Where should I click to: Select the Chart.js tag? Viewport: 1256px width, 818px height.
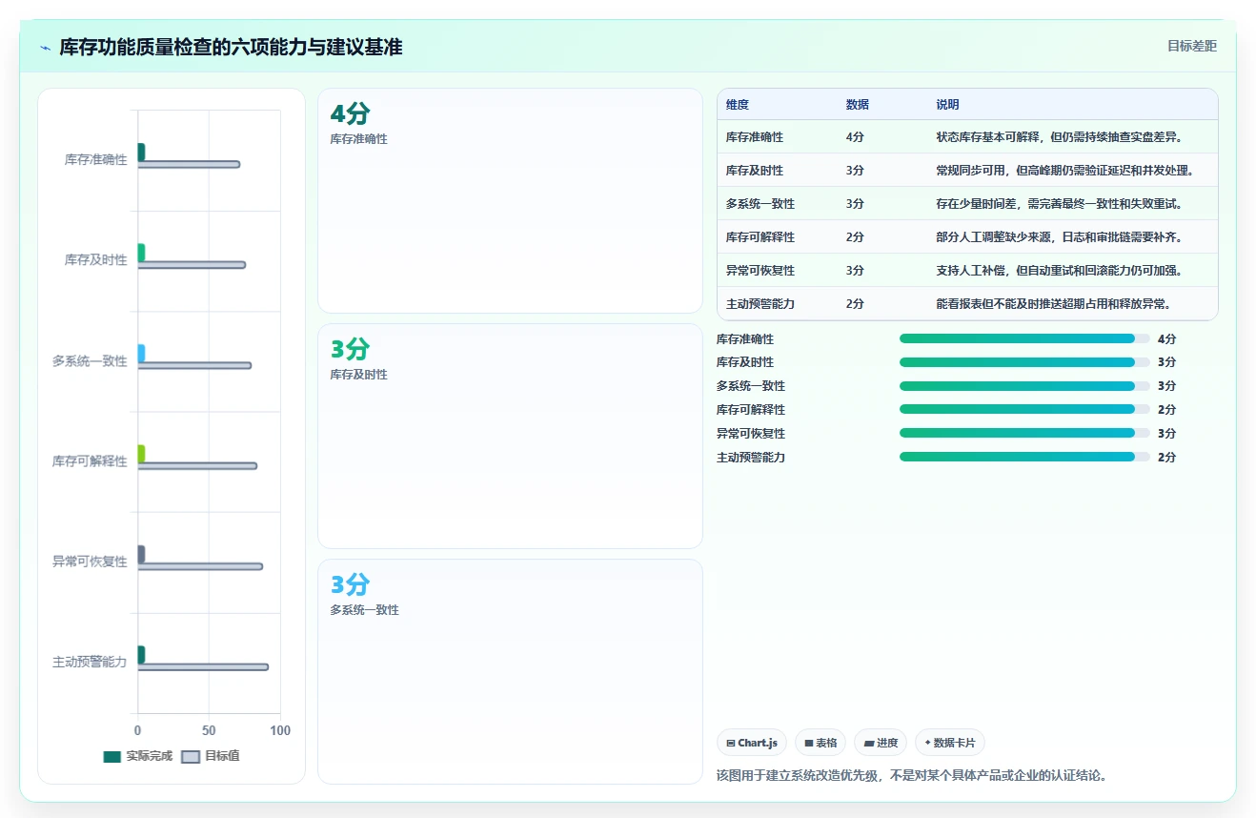(752, 743)
